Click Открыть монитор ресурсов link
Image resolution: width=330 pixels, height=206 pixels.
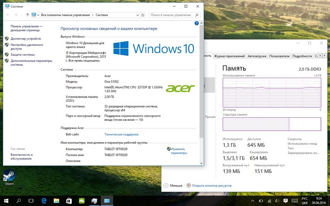pos(211,185)
